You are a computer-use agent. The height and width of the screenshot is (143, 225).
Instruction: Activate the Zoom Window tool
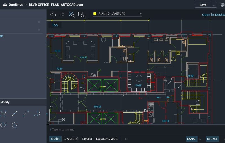pos(81,14)
